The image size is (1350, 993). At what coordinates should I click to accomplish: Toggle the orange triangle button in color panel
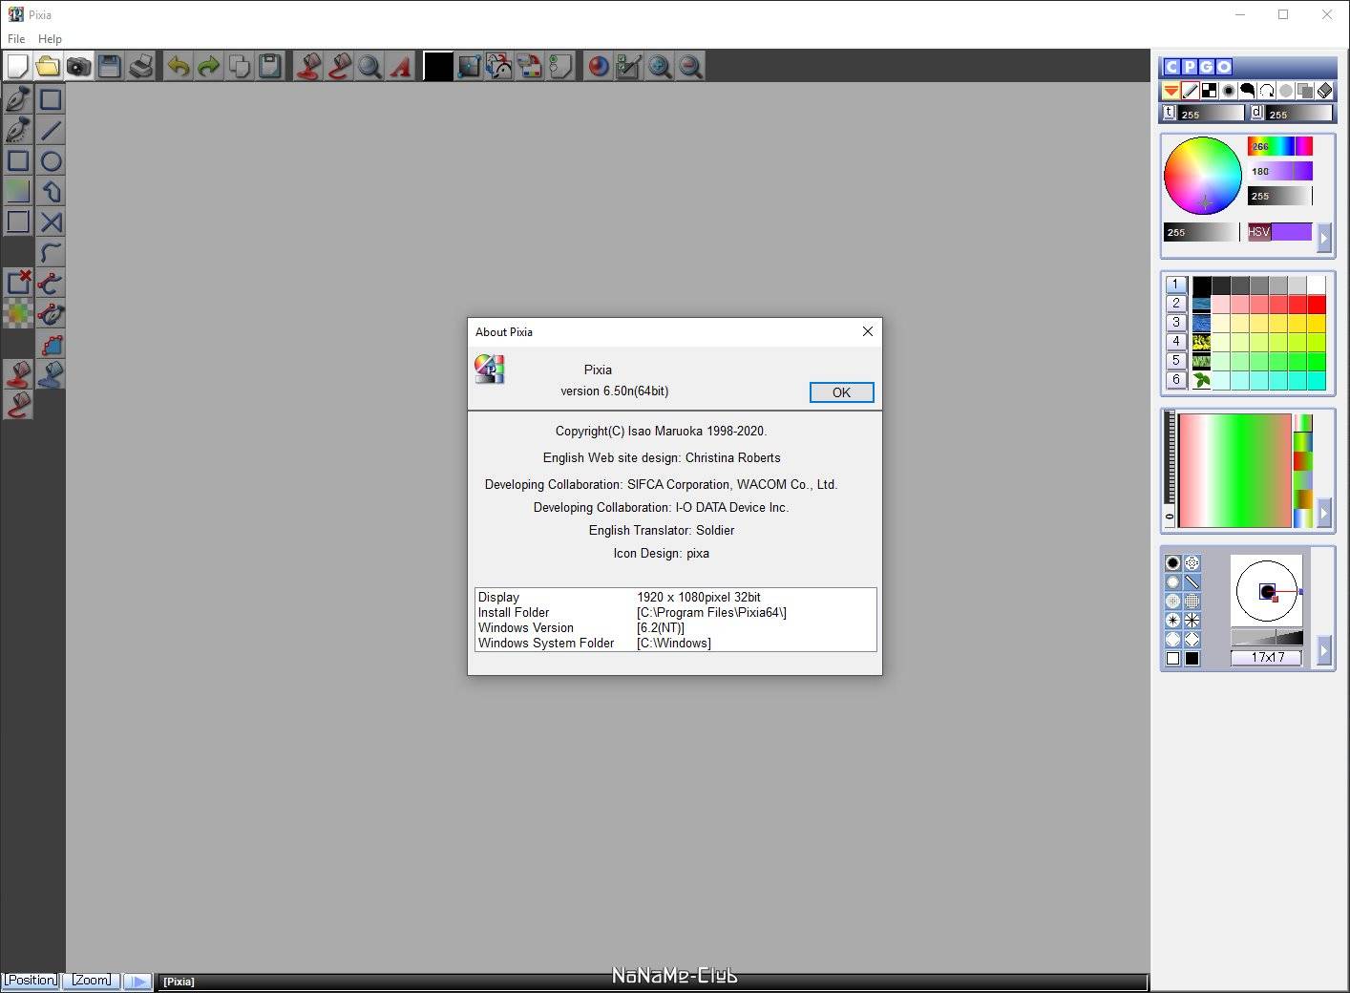[x=1171, y=91]
